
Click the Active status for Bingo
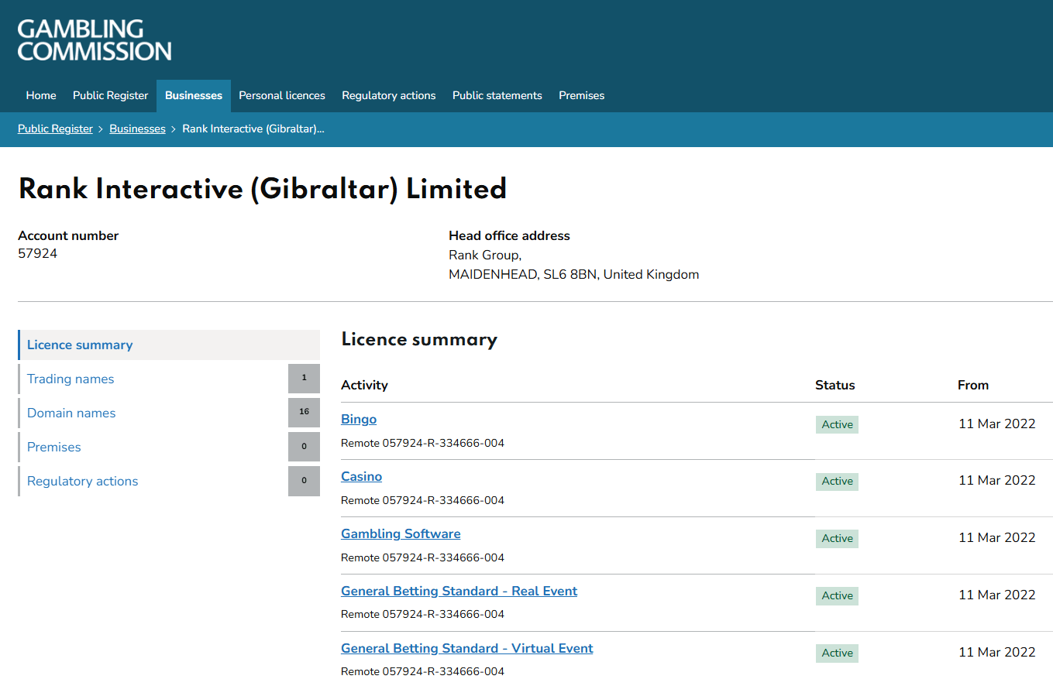(x=837, y=424)
